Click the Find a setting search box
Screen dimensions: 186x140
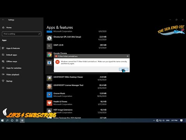(x=22, y=34)
